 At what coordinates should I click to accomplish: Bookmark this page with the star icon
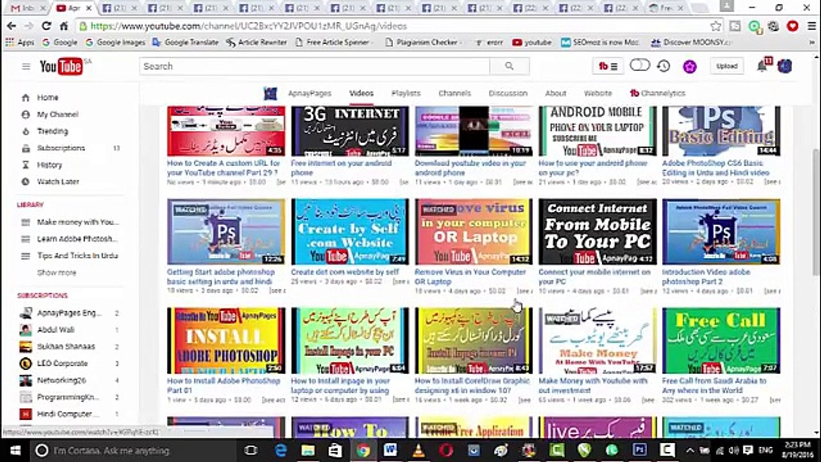click(x=716, y=26)
